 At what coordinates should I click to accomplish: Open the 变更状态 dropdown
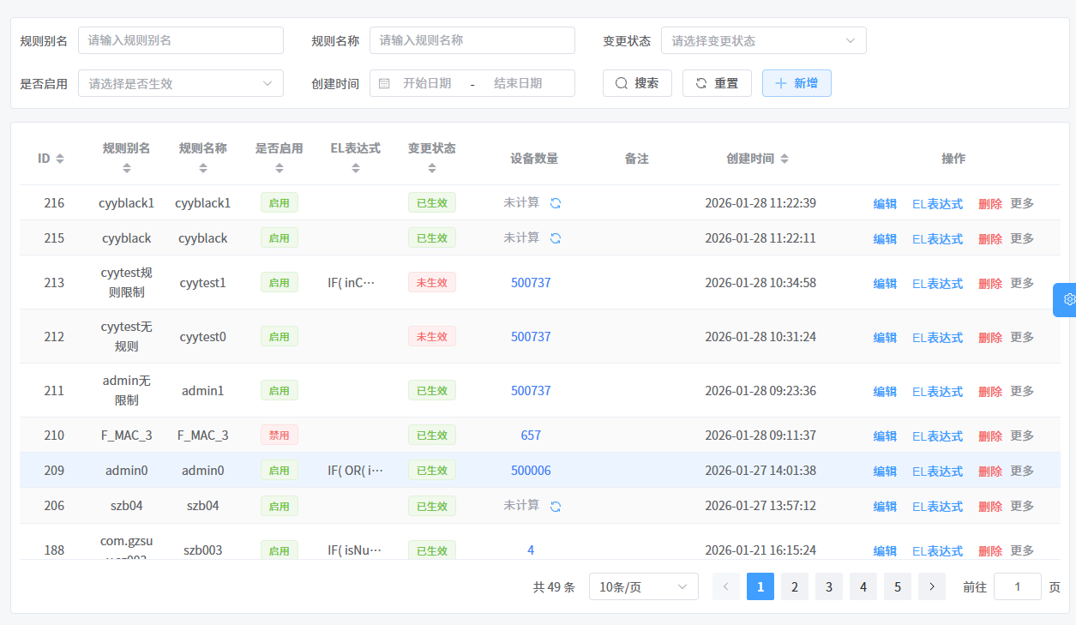tap(763, 39)
